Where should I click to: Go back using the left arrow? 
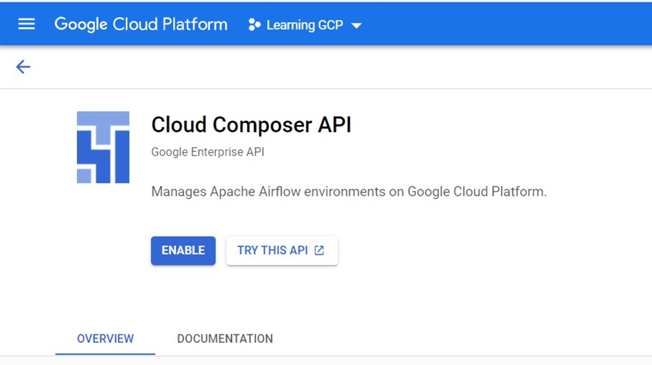[x=23, y=66]
